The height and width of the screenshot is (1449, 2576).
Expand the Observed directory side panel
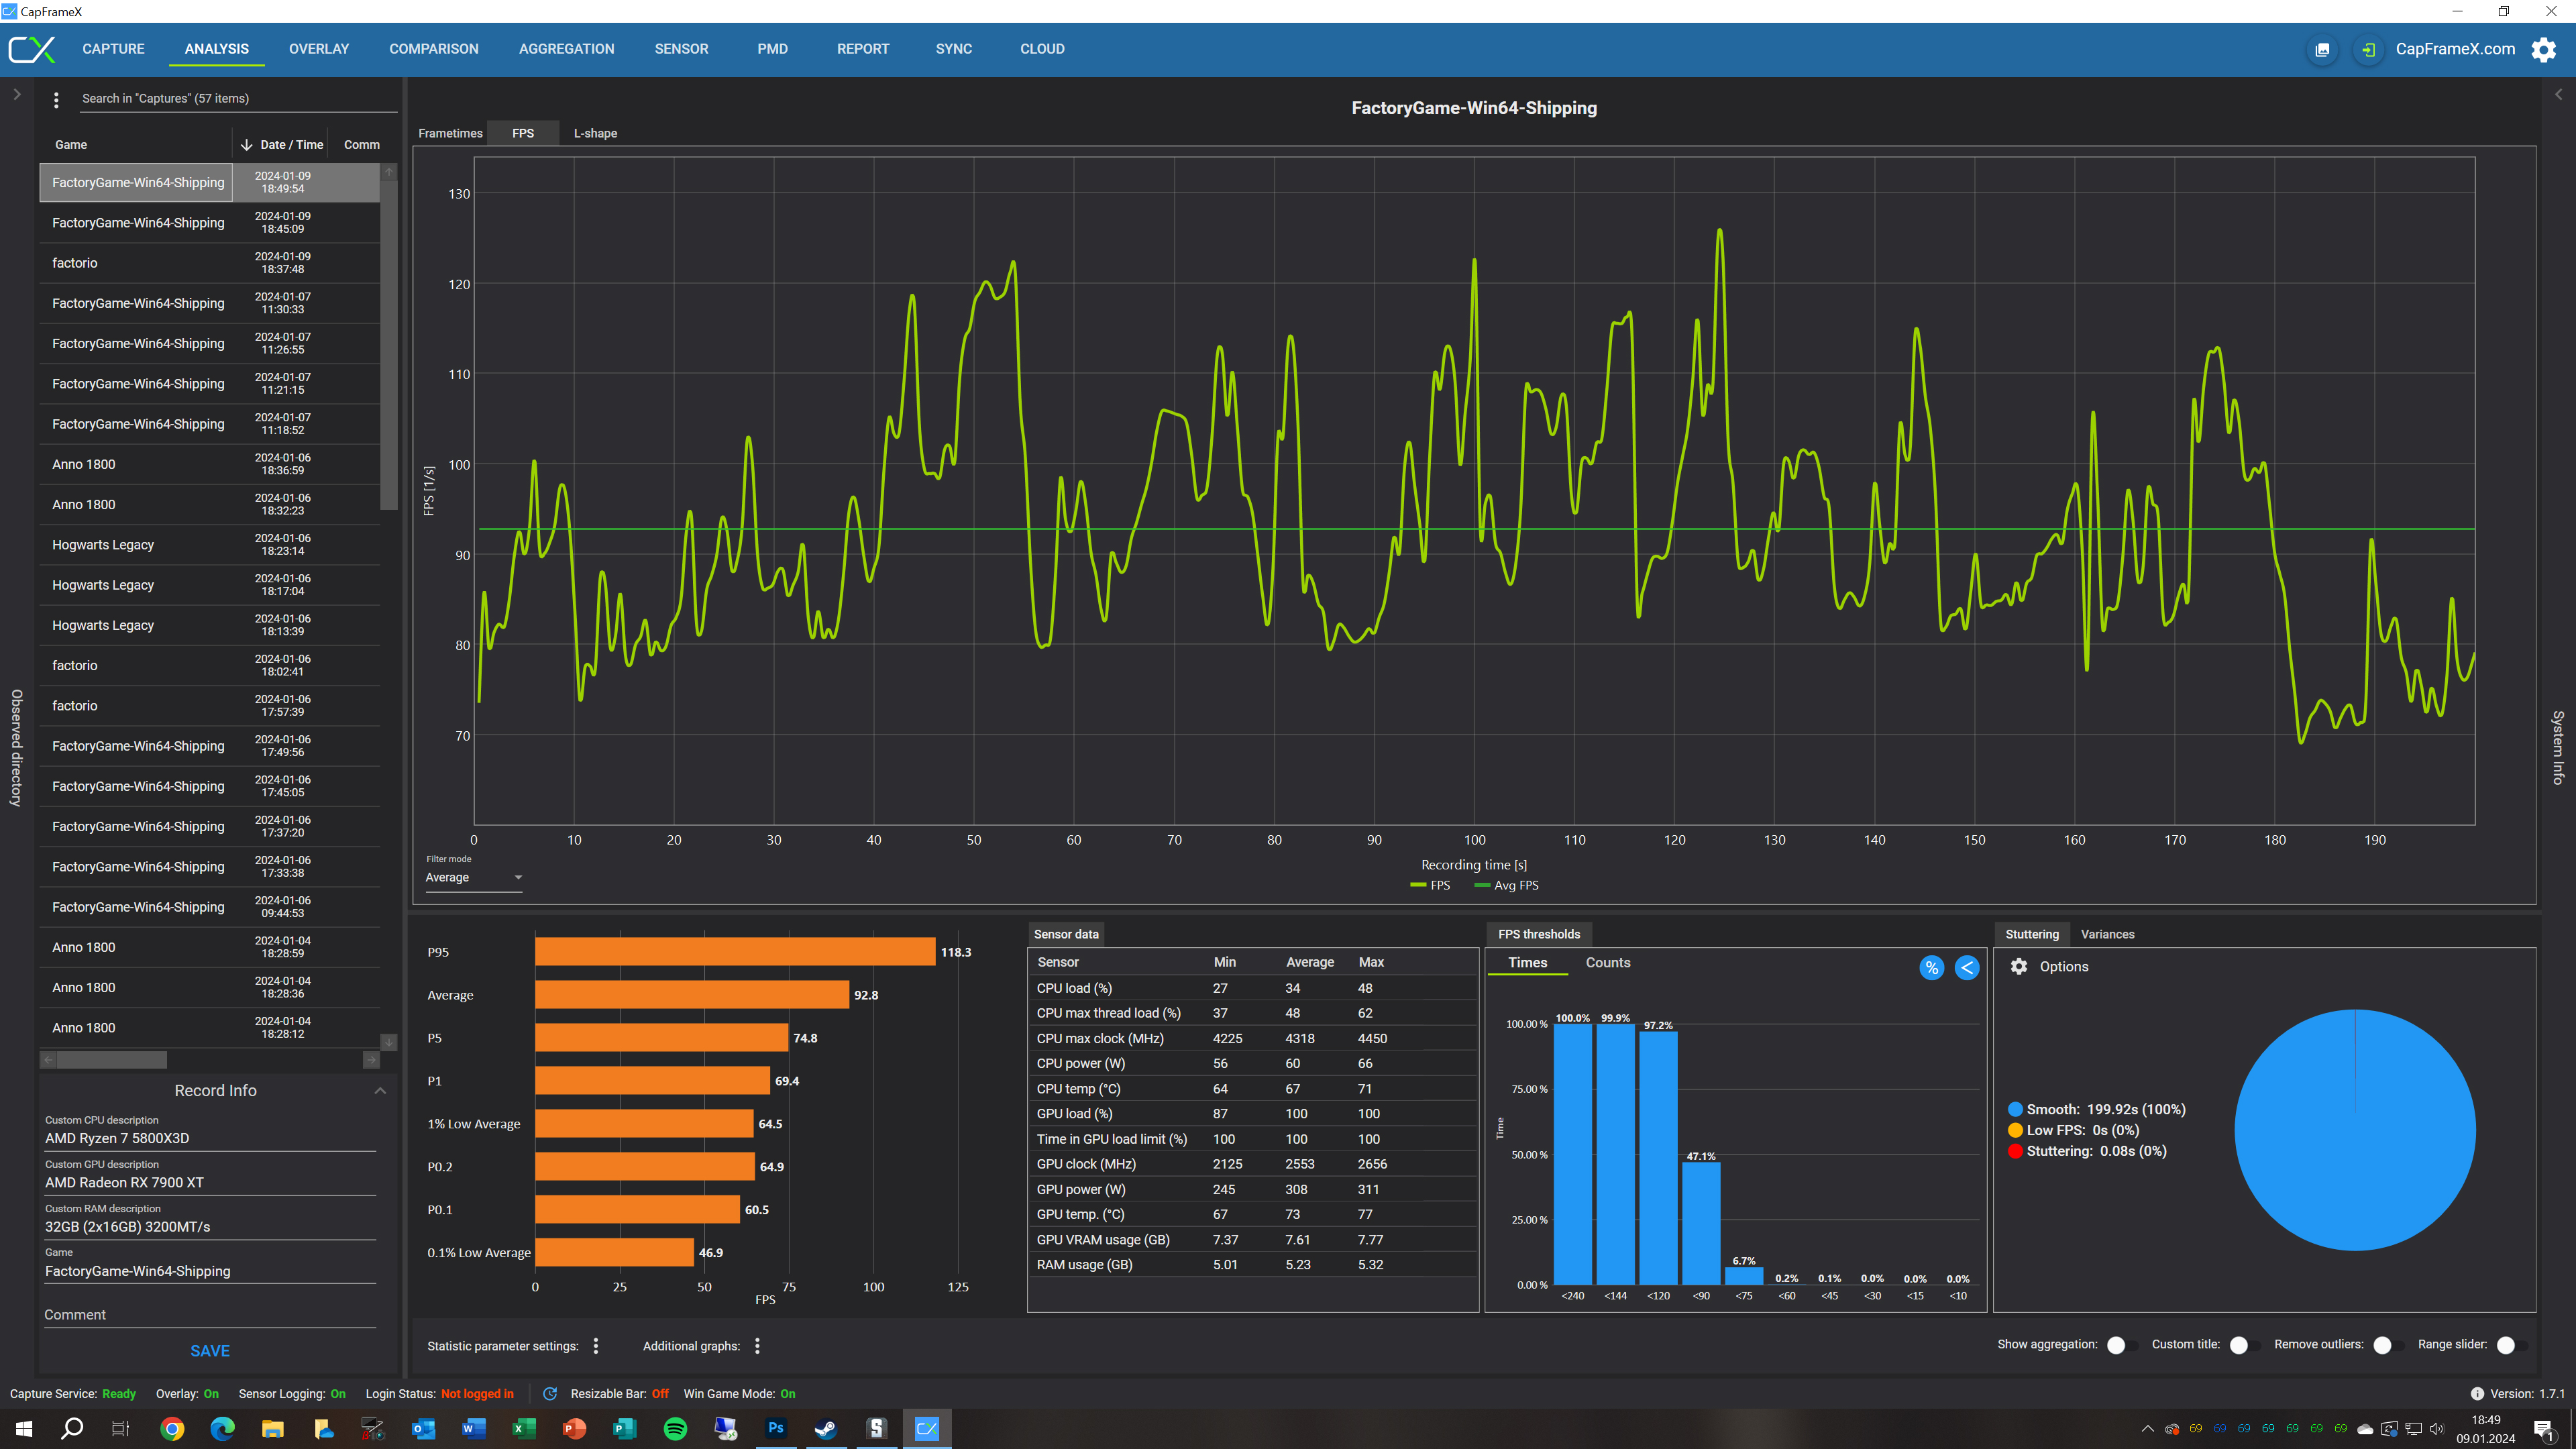pyautogui.click(x=17, y=94)
